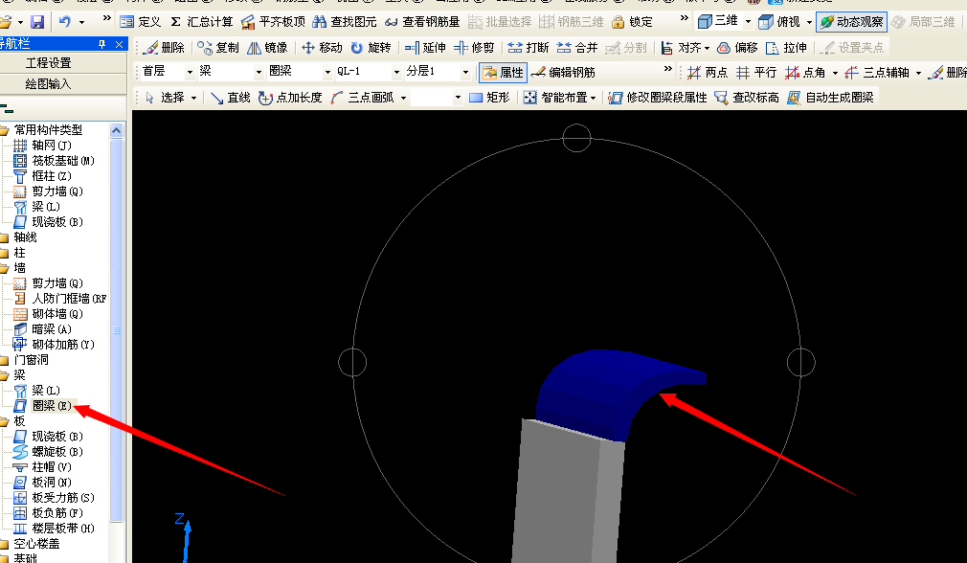Screen dimensions: 967x563
Task: Open the 绘图输入 panel
Action: click(48, 84)
